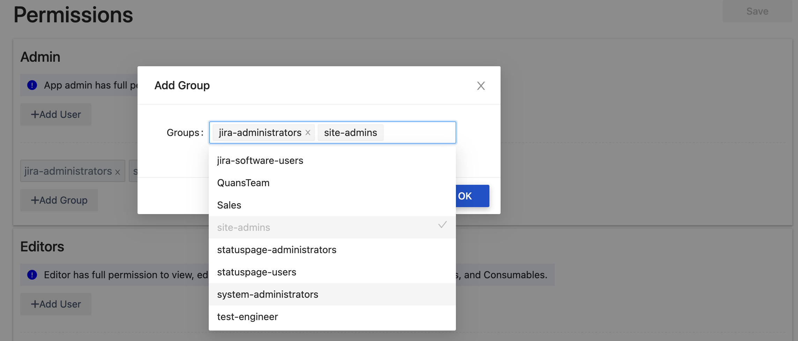Remove jira-administrators tag in Groups field

tap(308, 132)
